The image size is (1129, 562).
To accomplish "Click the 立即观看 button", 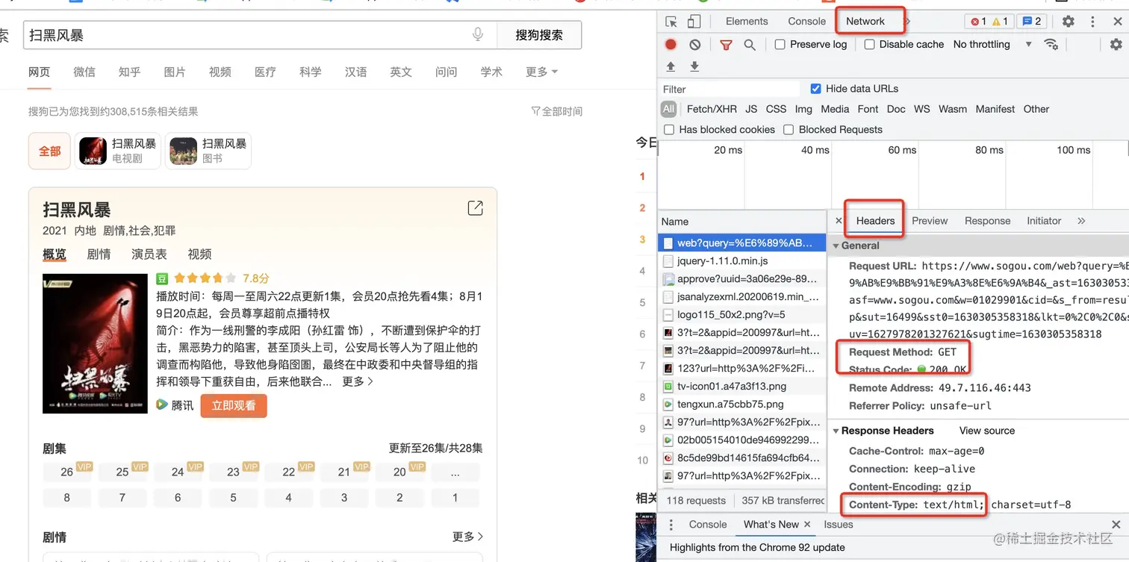I will point(234,405).
